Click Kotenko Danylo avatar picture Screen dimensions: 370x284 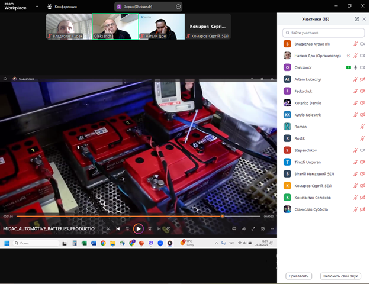287,103
